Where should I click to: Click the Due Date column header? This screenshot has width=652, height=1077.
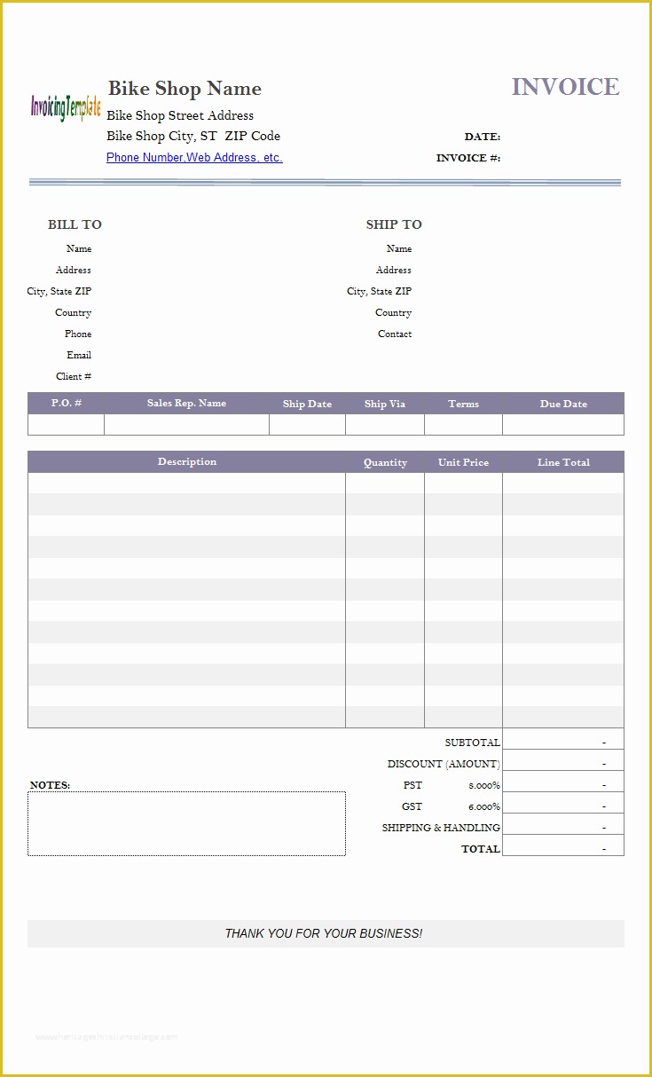tap(563, 404)
